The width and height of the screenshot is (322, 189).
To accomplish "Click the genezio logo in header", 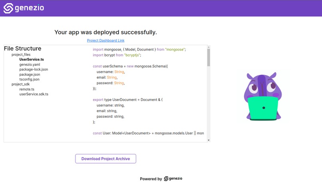I will coord(24,8).
